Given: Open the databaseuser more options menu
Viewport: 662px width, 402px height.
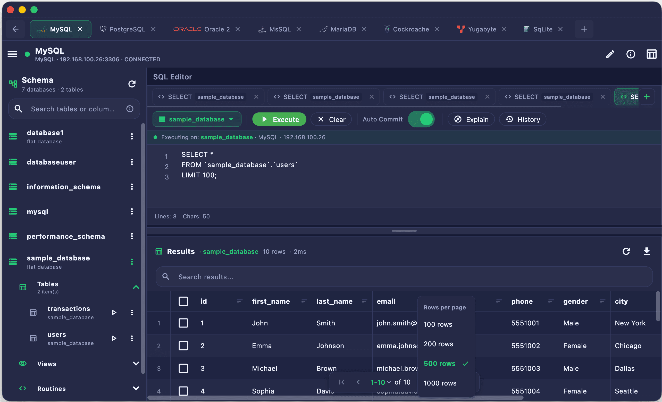Looking at the screenshot, I should pos(132,162).
